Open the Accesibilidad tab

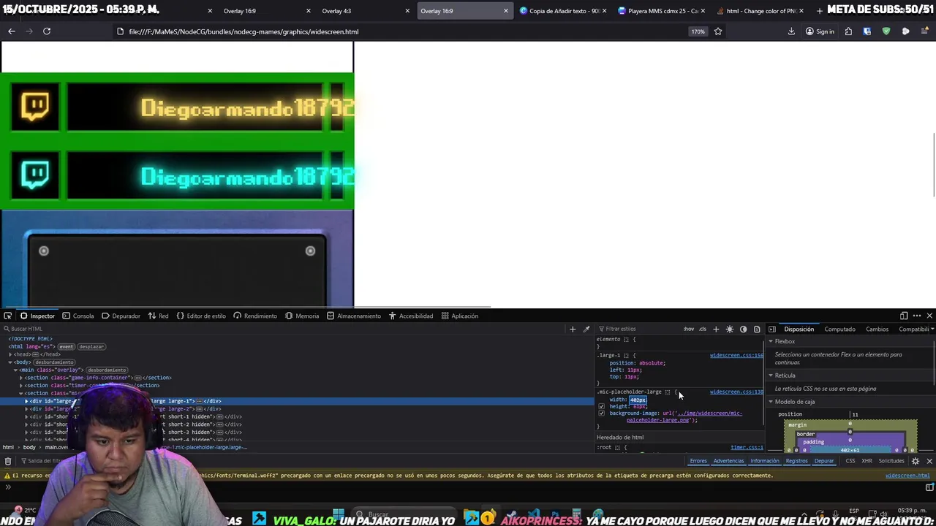(411, 316)
